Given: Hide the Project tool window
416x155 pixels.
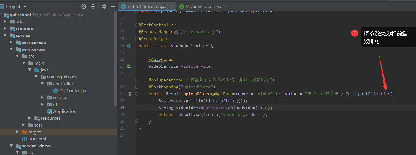Looking at the screenshot, I should (113, 6).
